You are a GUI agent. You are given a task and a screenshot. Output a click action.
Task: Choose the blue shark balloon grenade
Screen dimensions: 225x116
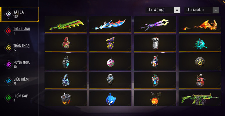tap(110, 98)
